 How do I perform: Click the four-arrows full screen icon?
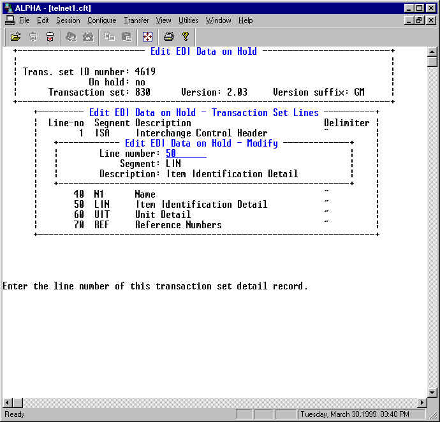tap(147, 37)
